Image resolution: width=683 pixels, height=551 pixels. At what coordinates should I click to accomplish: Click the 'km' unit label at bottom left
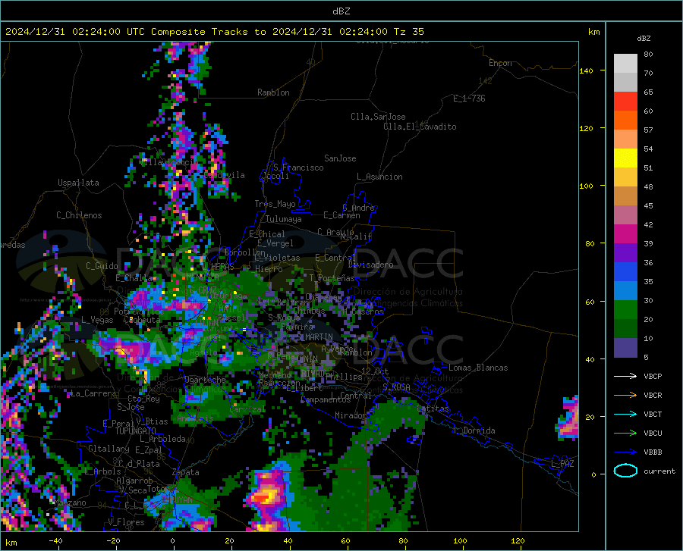pyautogui.click(x=11, y=543)
